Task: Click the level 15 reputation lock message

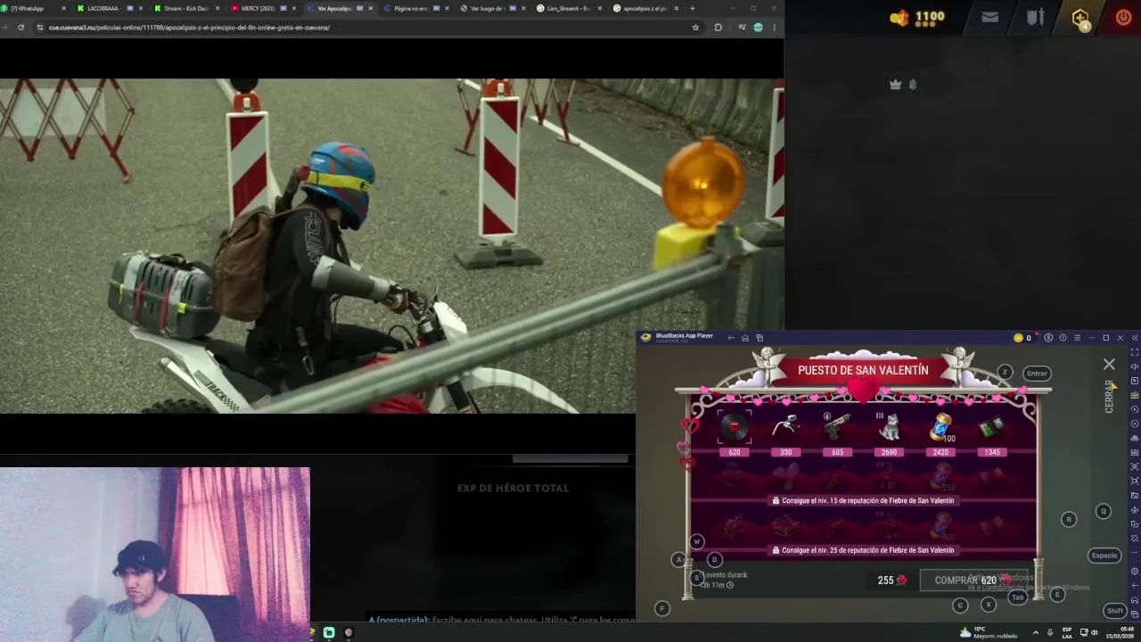Action: click(864, 501)
